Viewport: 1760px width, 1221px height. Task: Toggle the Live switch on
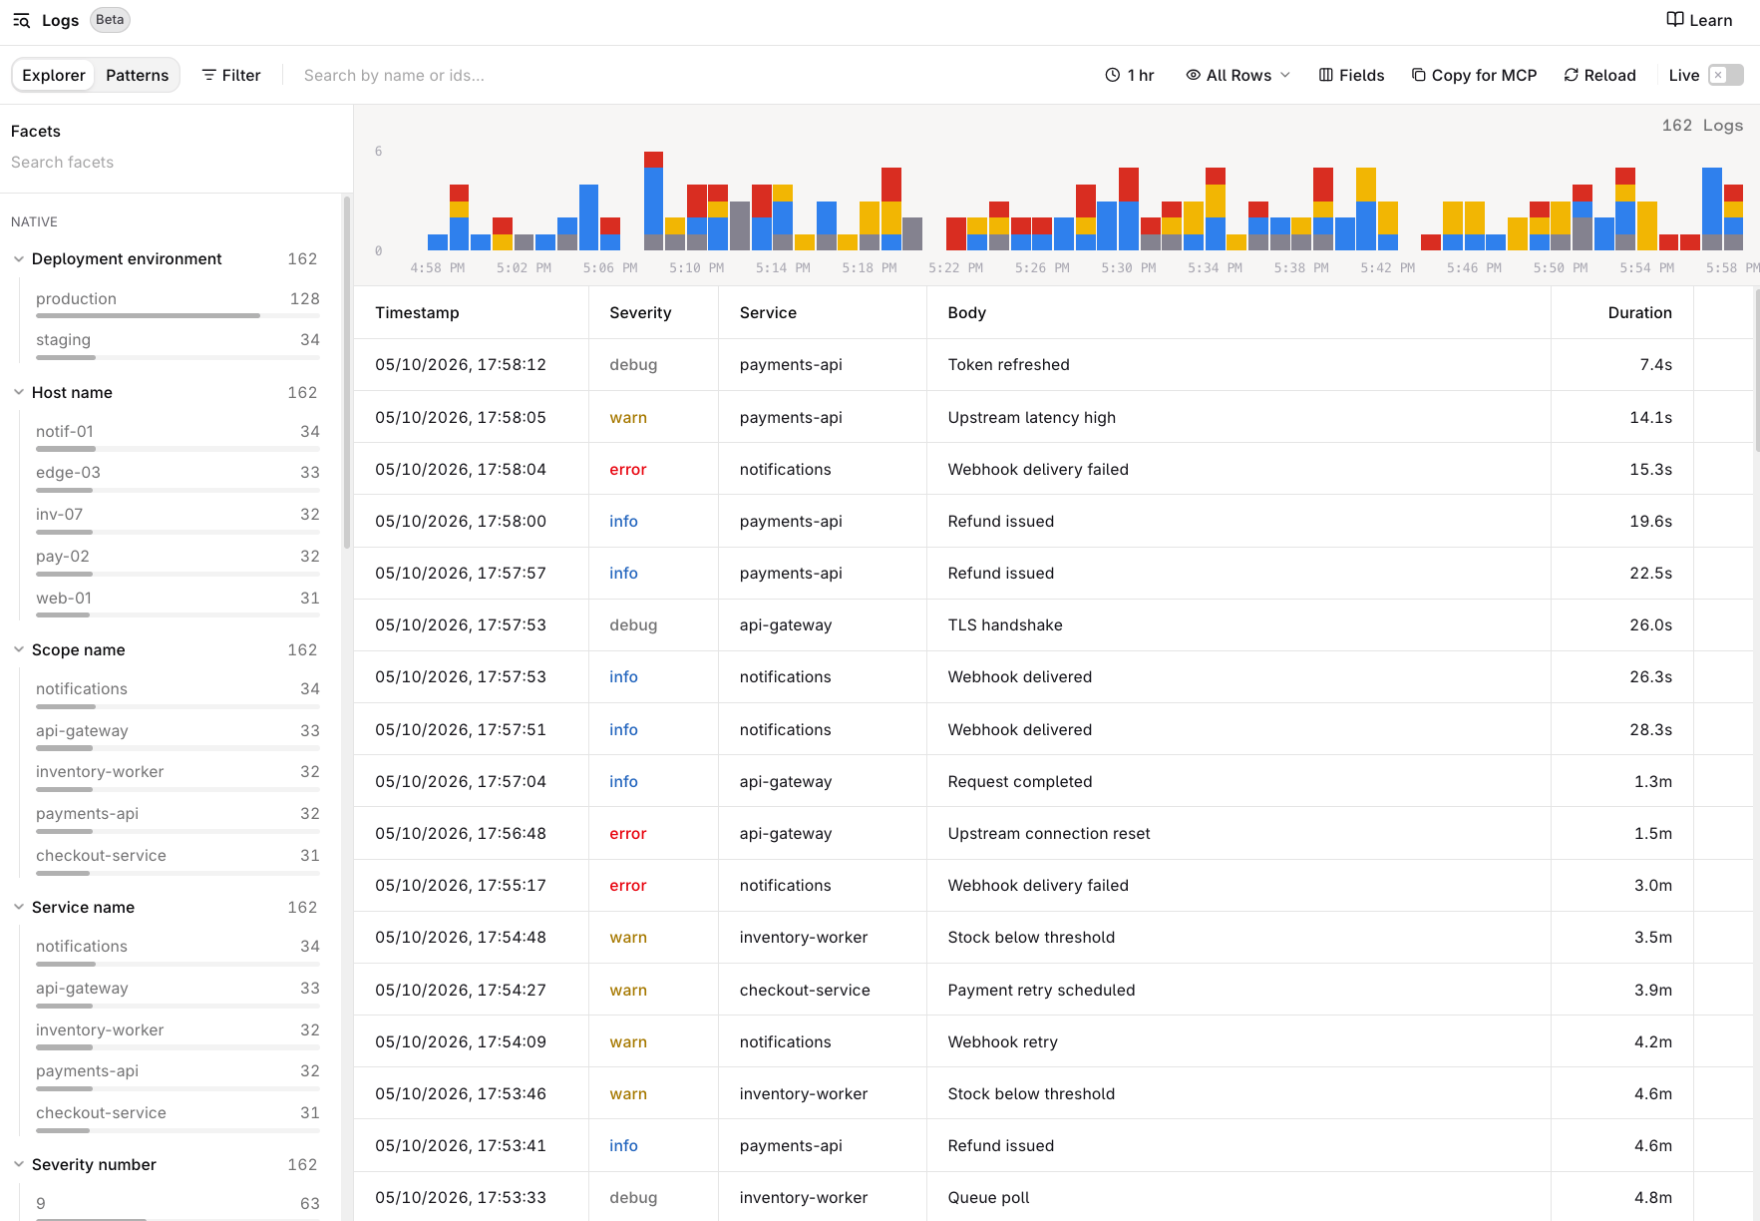pyautogui.click(x=1725, y=75)
